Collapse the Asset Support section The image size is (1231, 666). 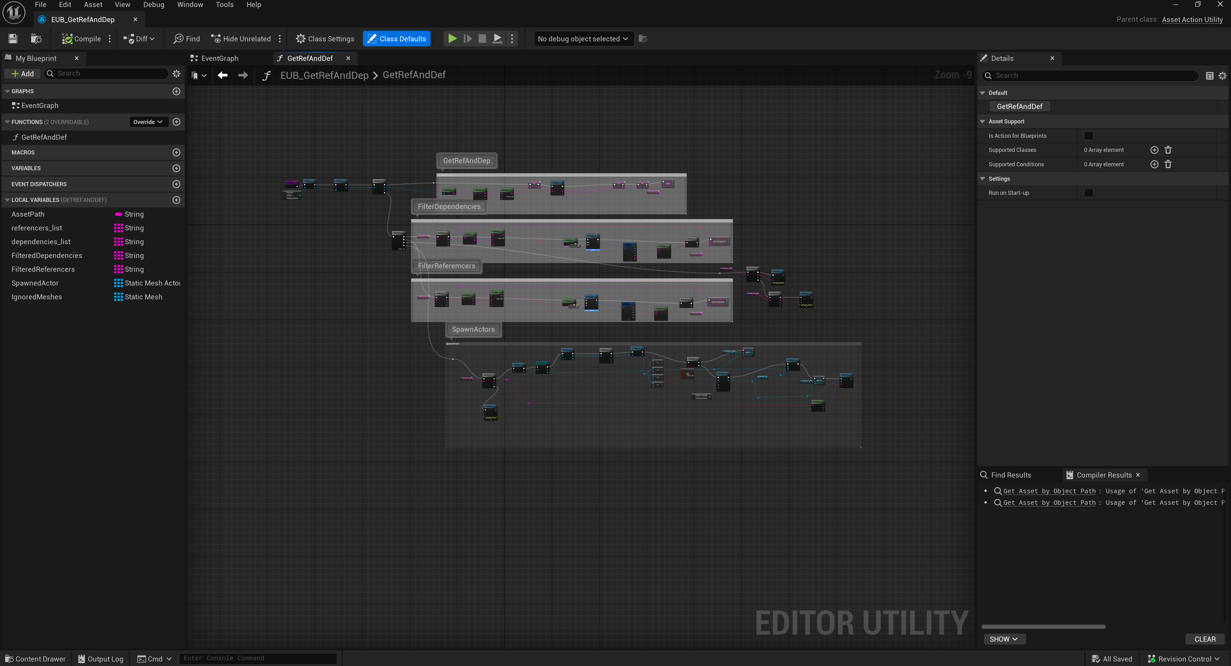click(x=982, y=121)
